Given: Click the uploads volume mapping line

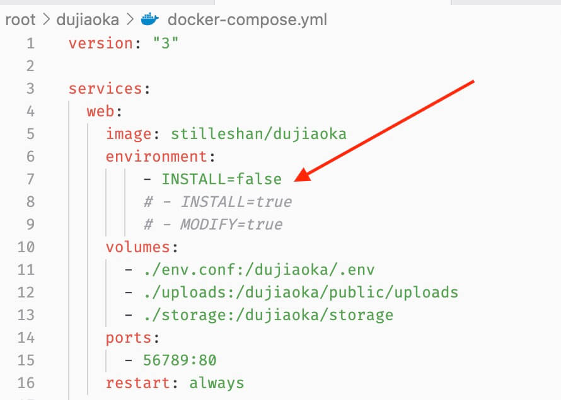Looking at the screenshot, I should click(291, 292).
